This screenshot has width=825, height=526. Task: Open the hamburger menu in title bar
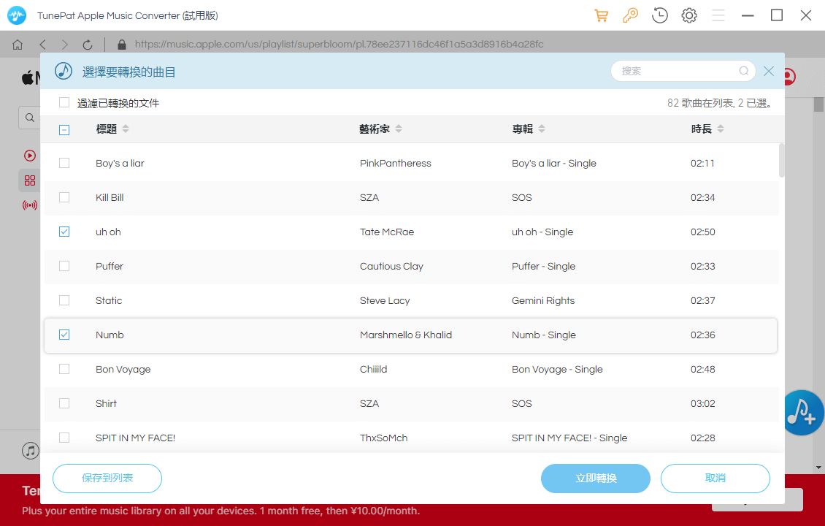[x=718, y=15]
